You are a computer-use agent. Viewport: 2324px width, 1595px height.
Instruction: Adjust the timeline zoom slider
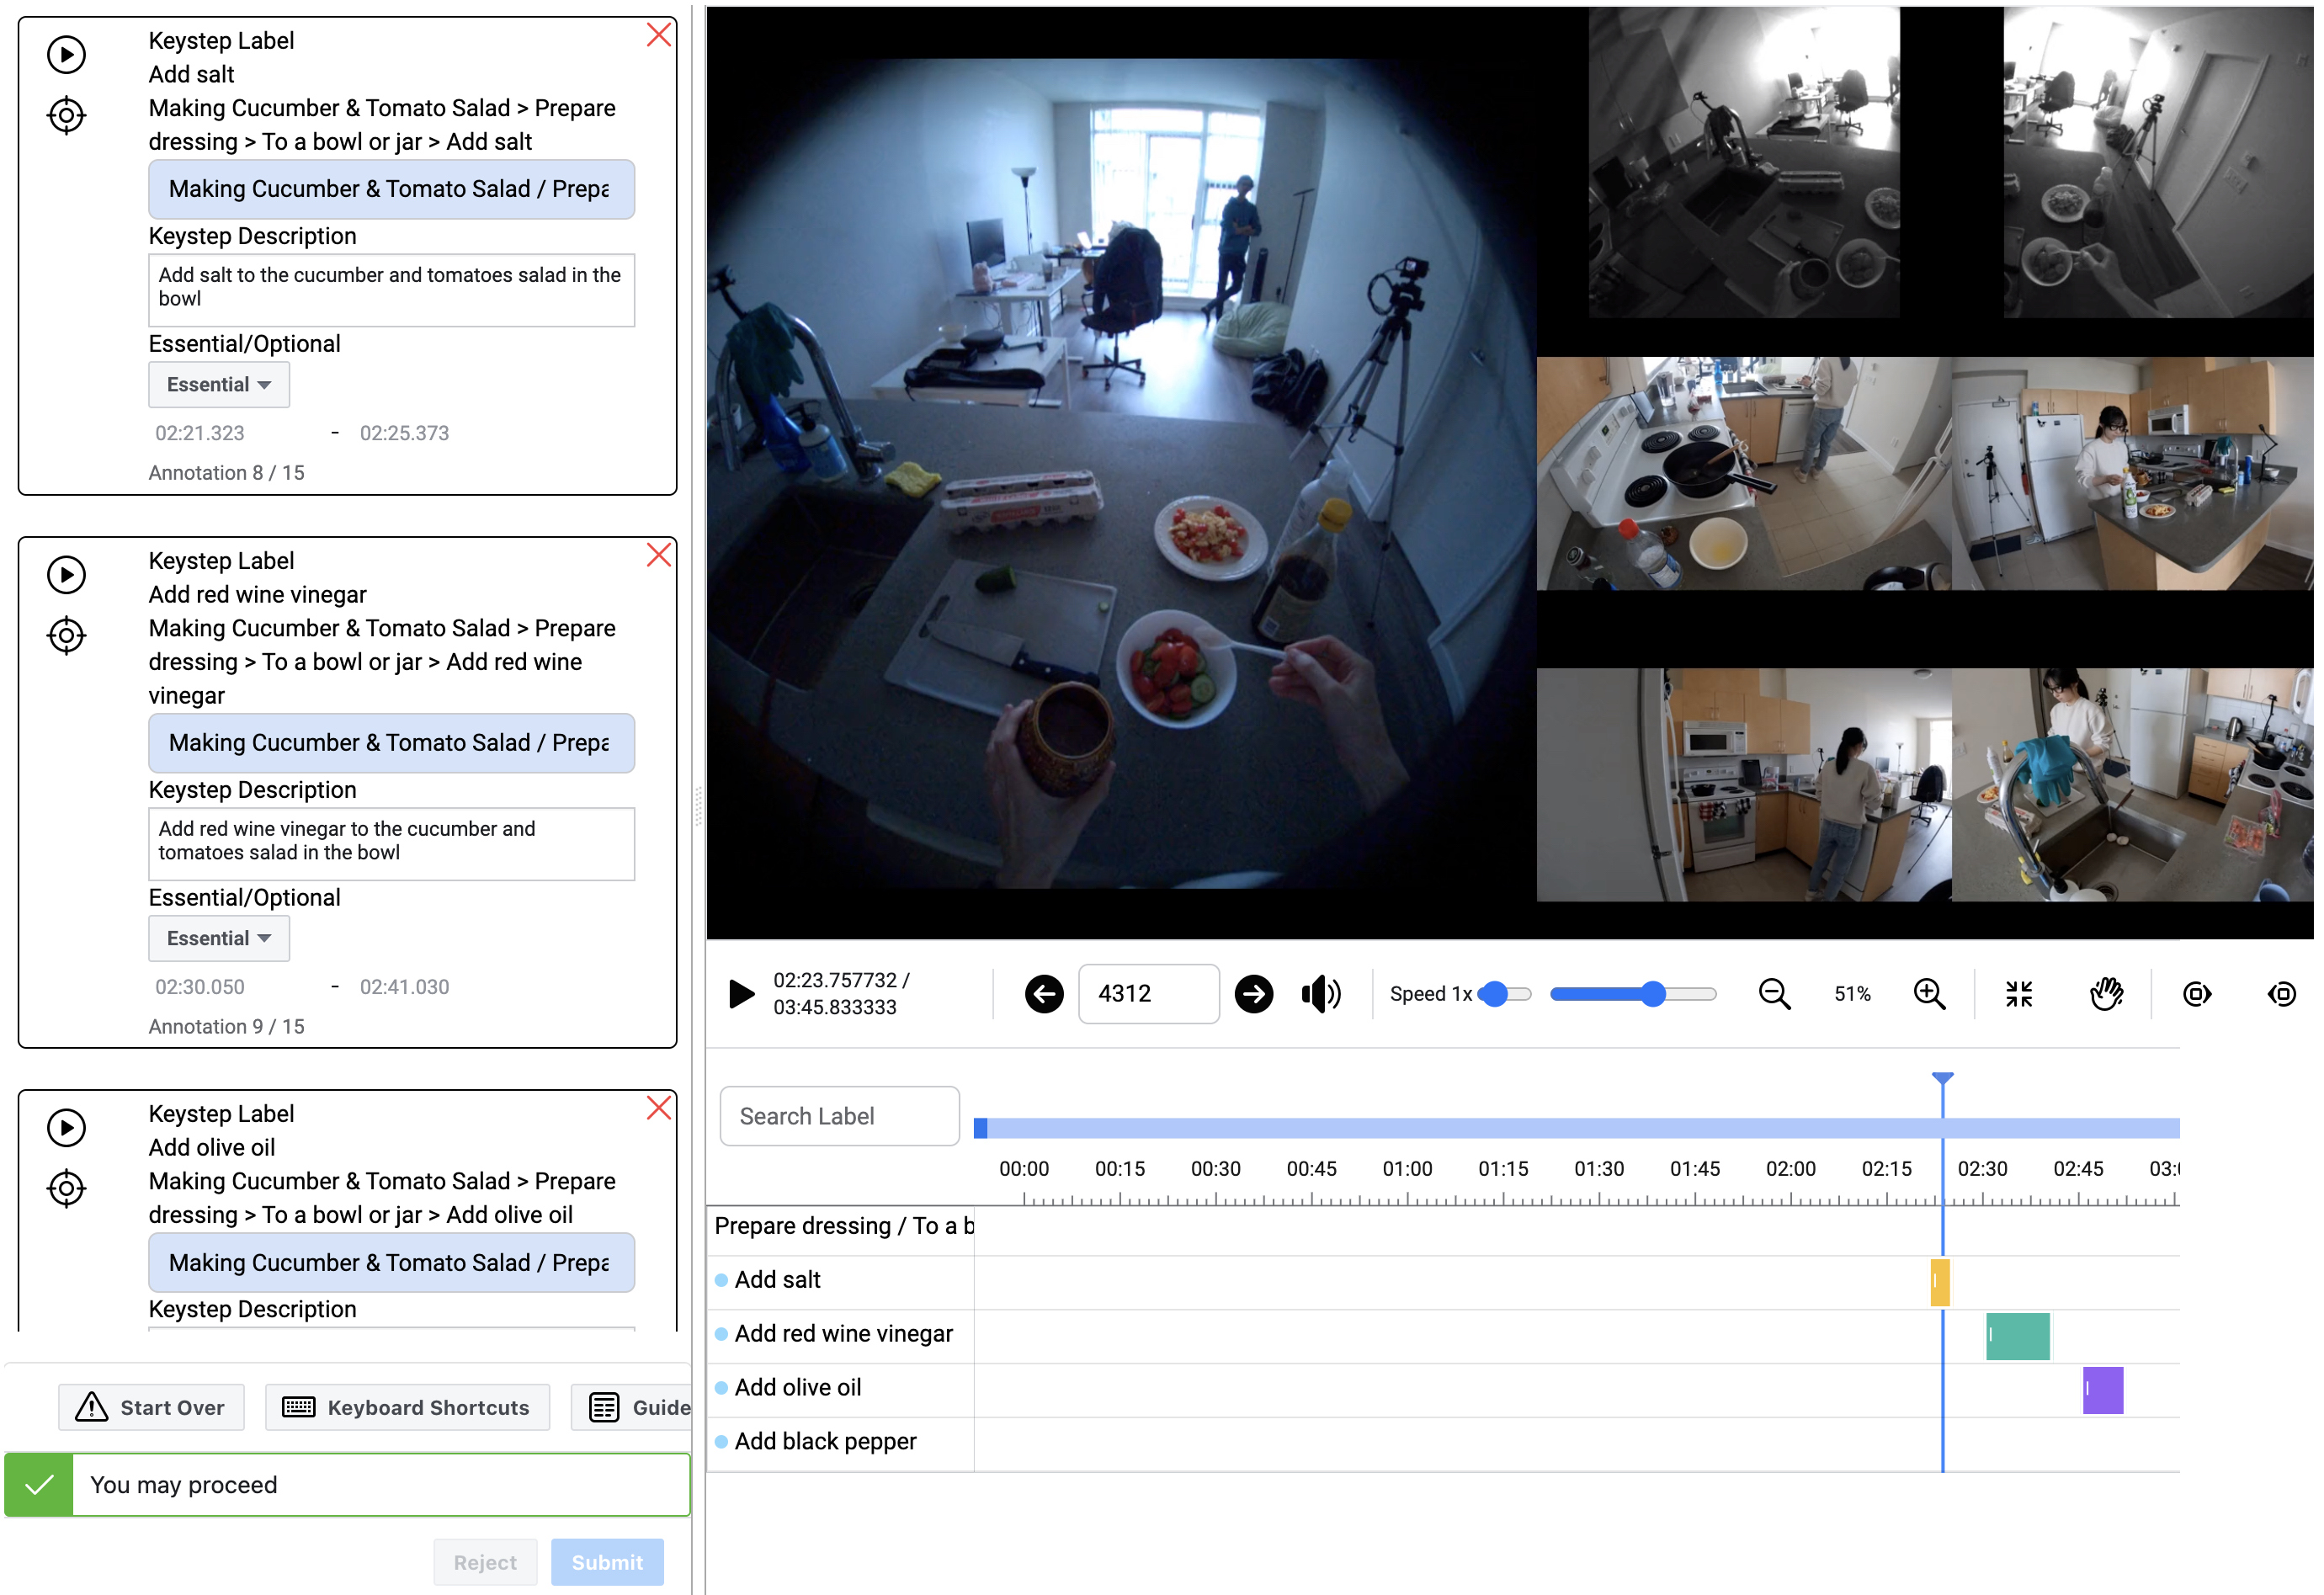coord(1652,993)
